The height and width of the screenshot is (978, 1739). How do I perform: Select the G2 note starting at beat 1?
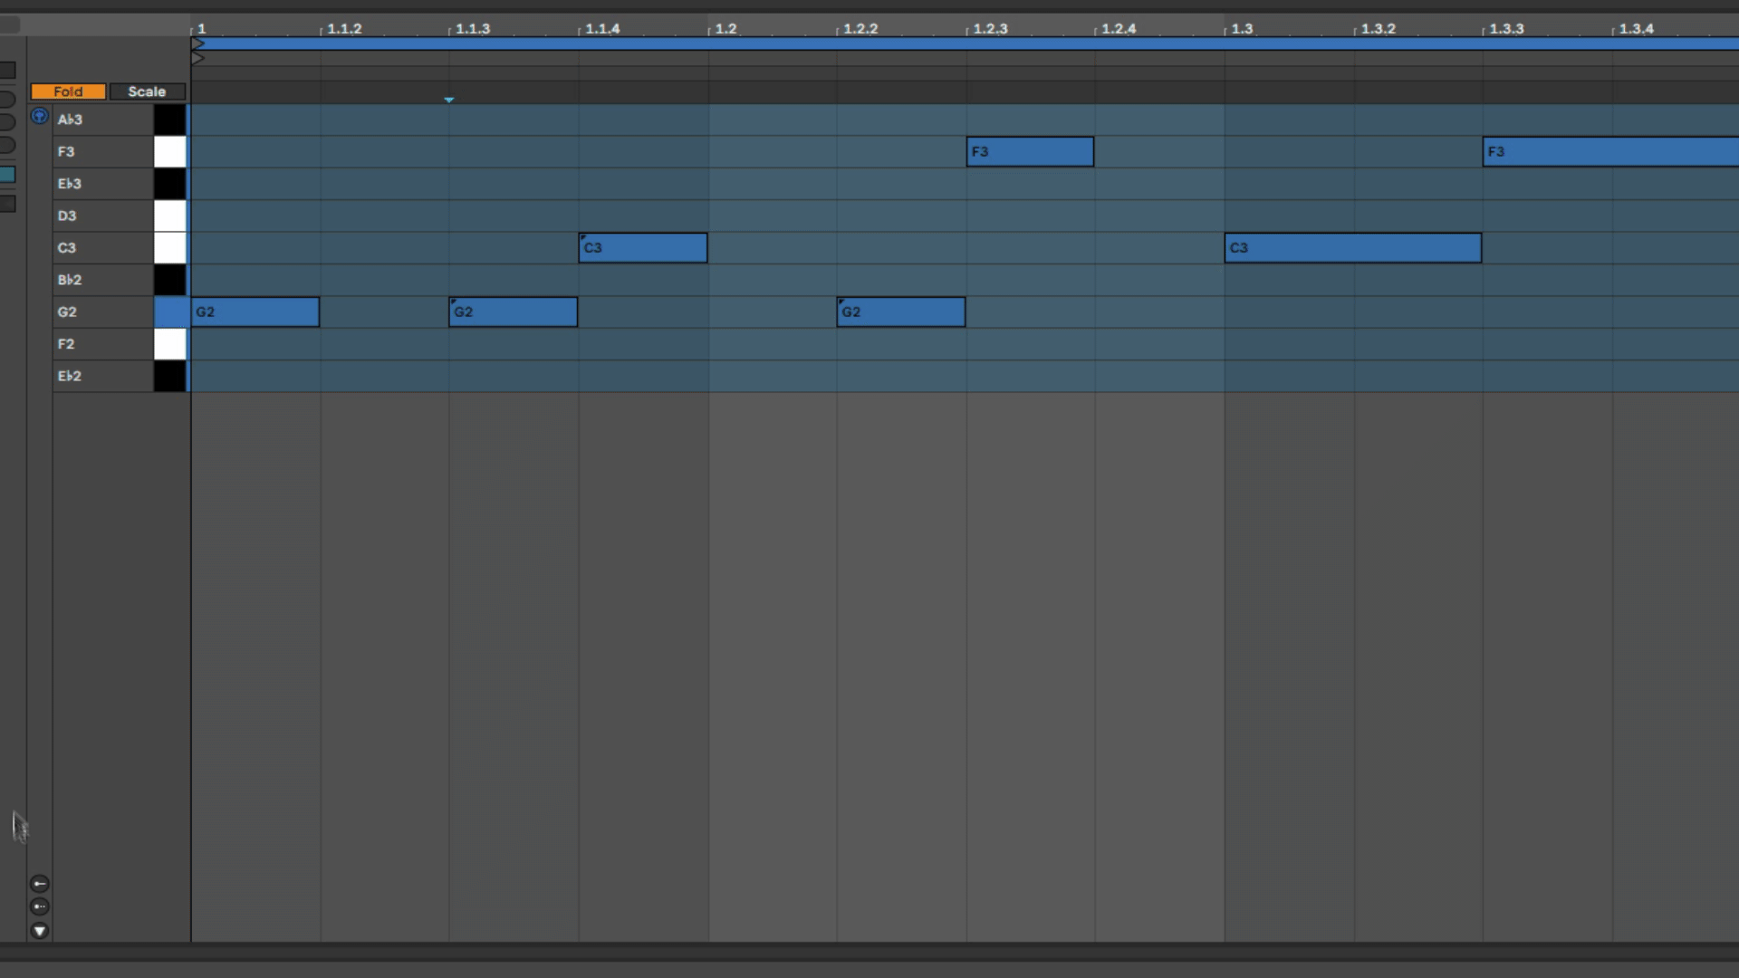(255, 312)
